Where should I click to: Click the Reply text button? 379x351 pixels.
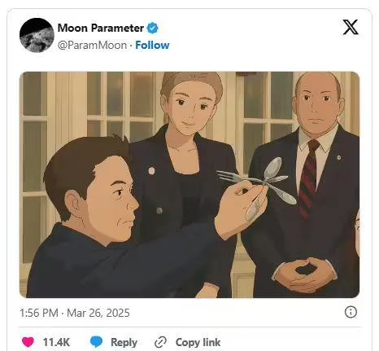coord(124,342)
